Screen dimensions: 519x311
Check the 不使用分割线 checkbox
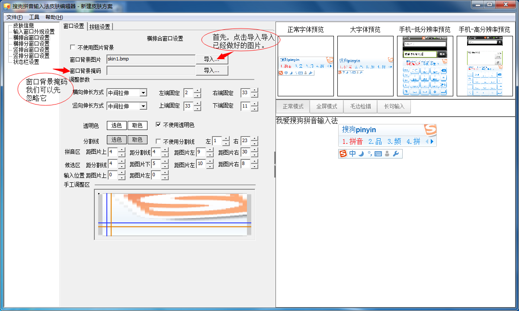(158, 141)
